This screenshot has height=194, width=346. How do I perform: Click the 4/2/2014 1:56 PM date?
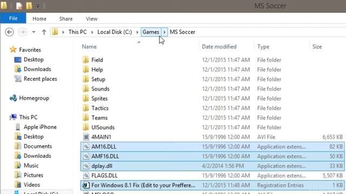(x=223, y=166)
